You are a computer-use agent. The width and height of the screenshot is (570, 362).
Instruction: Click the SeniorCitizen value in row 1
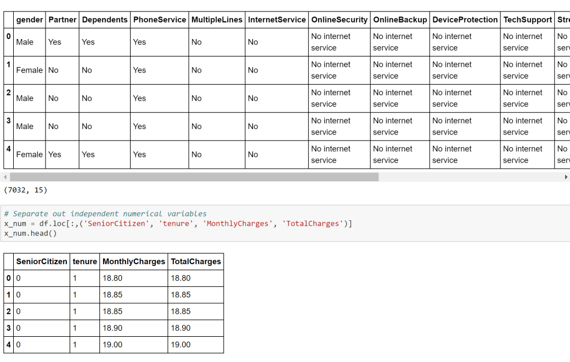42,295
